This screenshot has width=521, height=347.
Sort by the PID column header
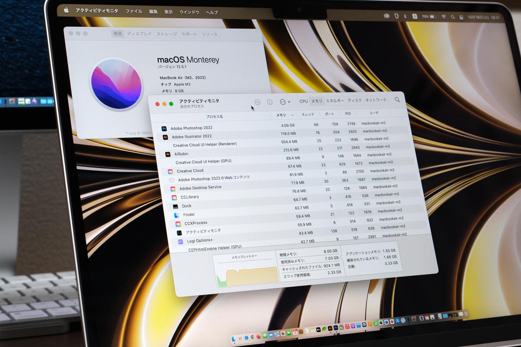click(348, 114)
